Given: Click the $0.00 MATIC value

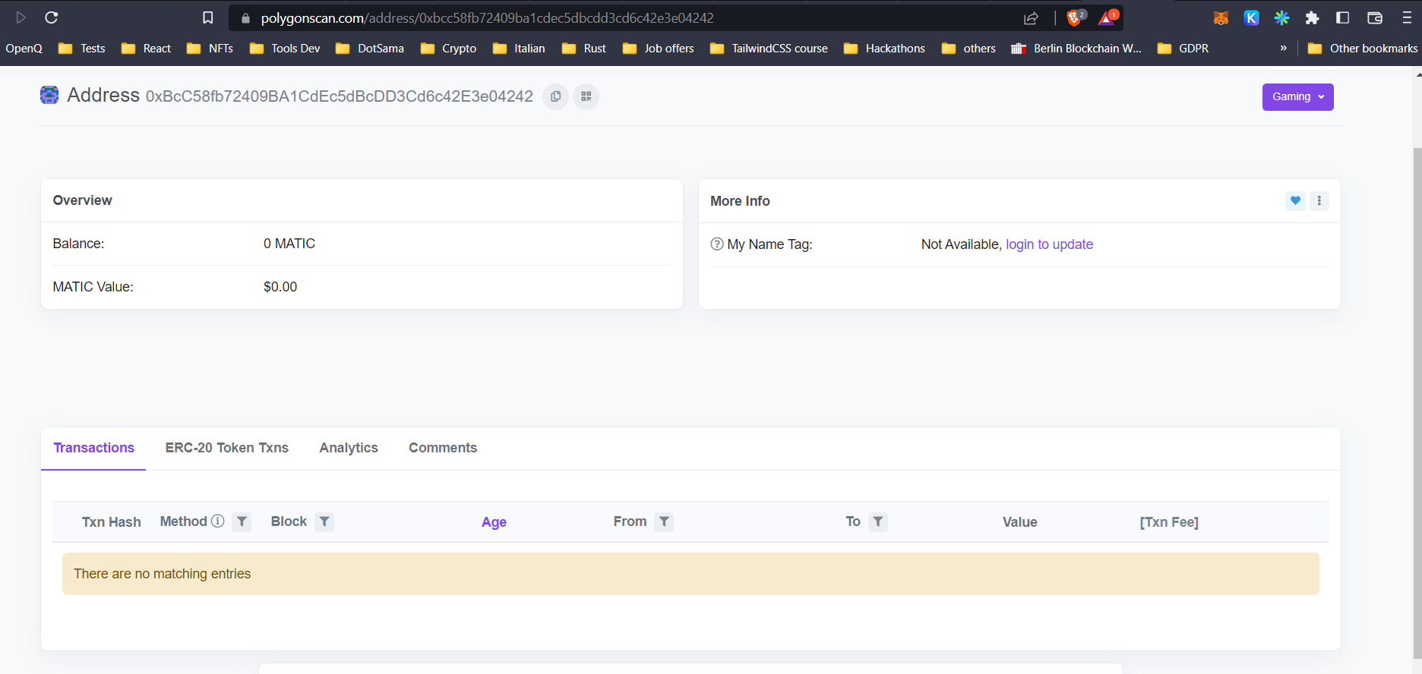Looking at the screenshot, I should tap(280, 287).
